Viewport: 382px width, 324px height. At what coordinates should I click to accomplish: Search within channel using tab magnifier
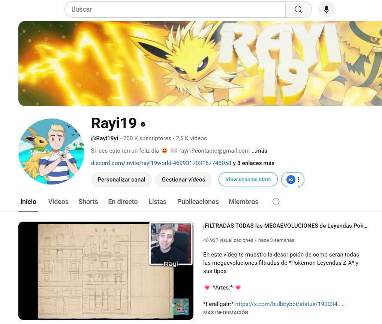coord(276,202)
